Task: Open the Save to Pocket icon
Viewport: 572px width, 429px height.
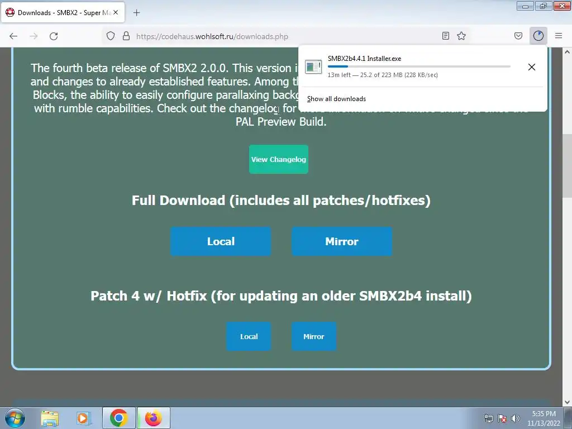Action: [518, 36]
